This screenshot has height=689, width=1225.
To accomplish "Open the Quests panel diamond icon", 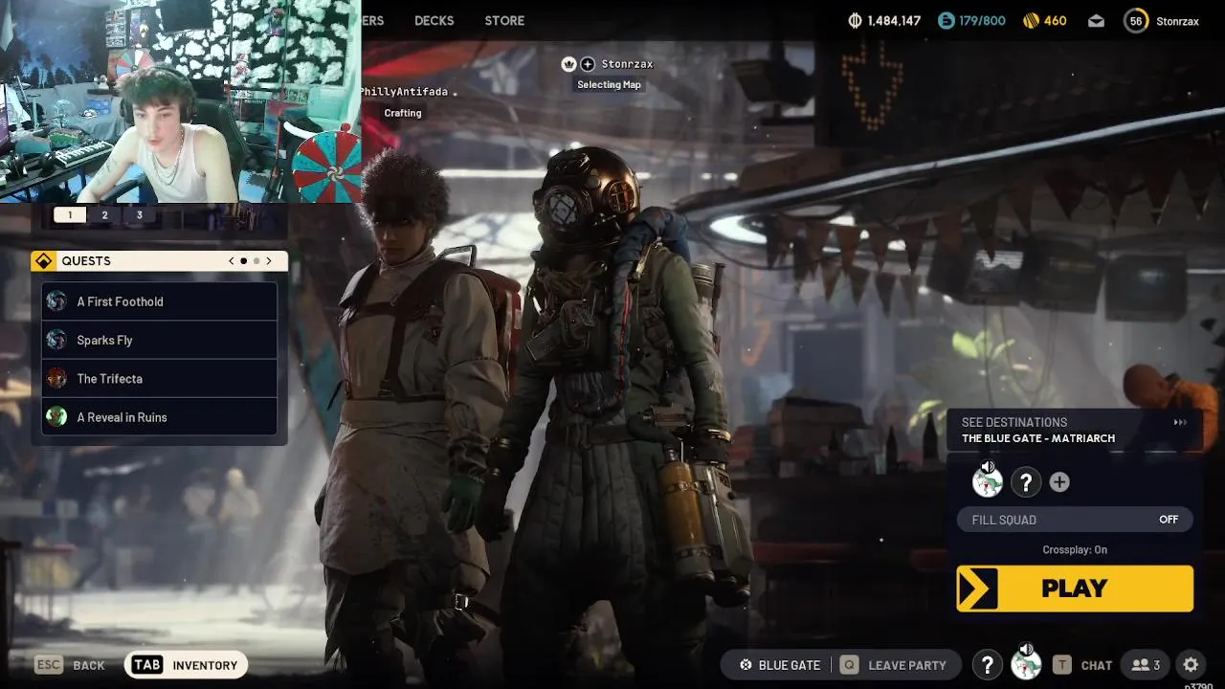I will pyautogui.click(x=43, y=261).
